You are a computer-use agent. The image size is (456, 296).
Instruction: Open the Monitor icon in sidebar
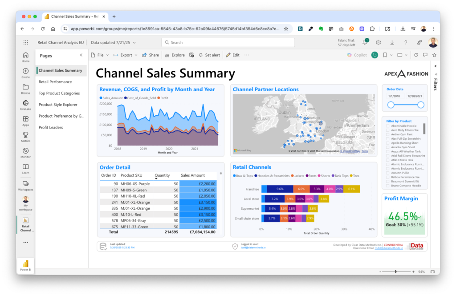[x=25, y=152]
